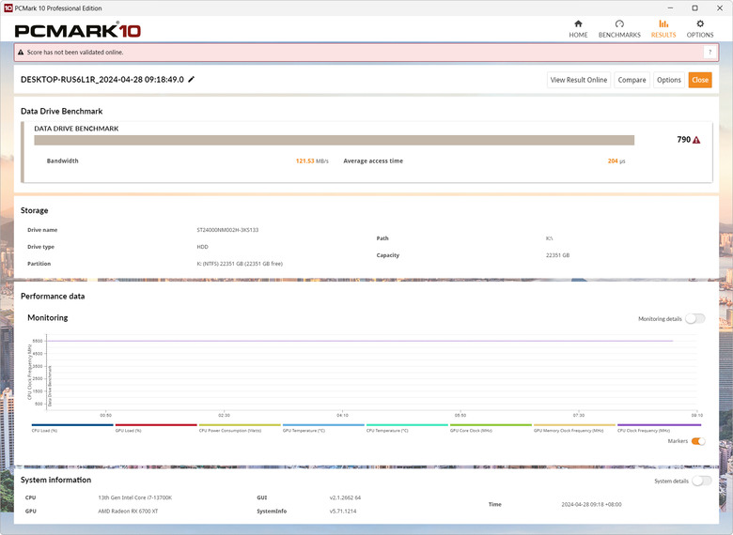The width and height of the screenshot is (733, 535).
Task: Click the bandwidth value 121.53 MB/s
Action: coord(312,161)
